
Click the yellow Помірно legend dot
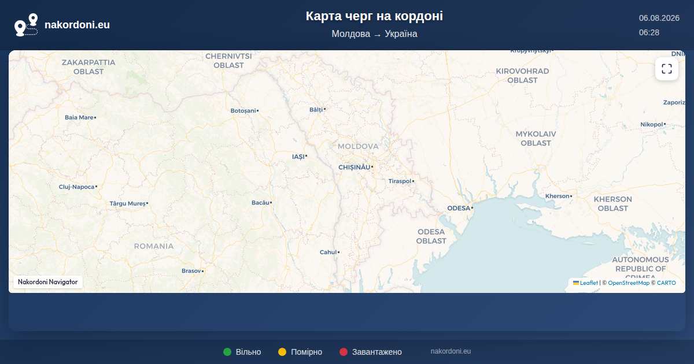coord(282,352)
